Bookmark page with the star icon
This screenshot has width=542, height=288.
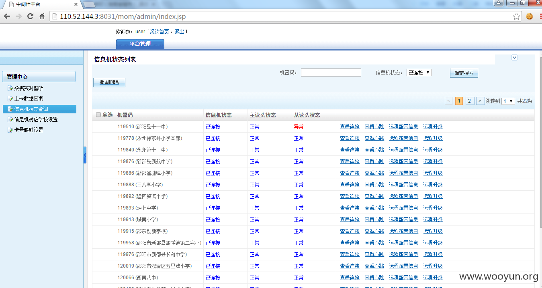(517, 16)
